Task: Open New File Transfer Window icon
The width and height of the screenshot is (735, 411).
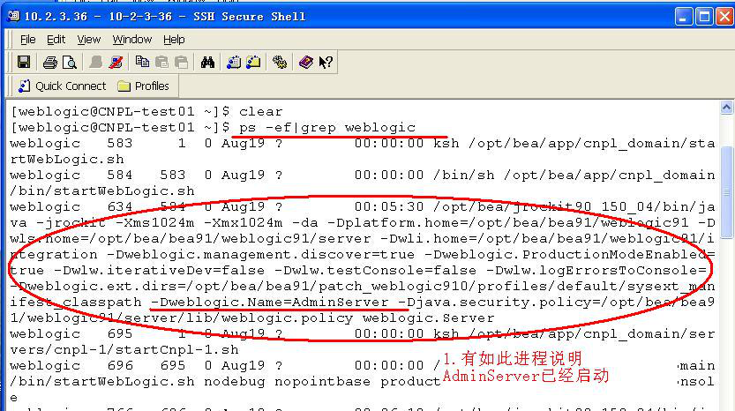Action: (x=253, y=62)
